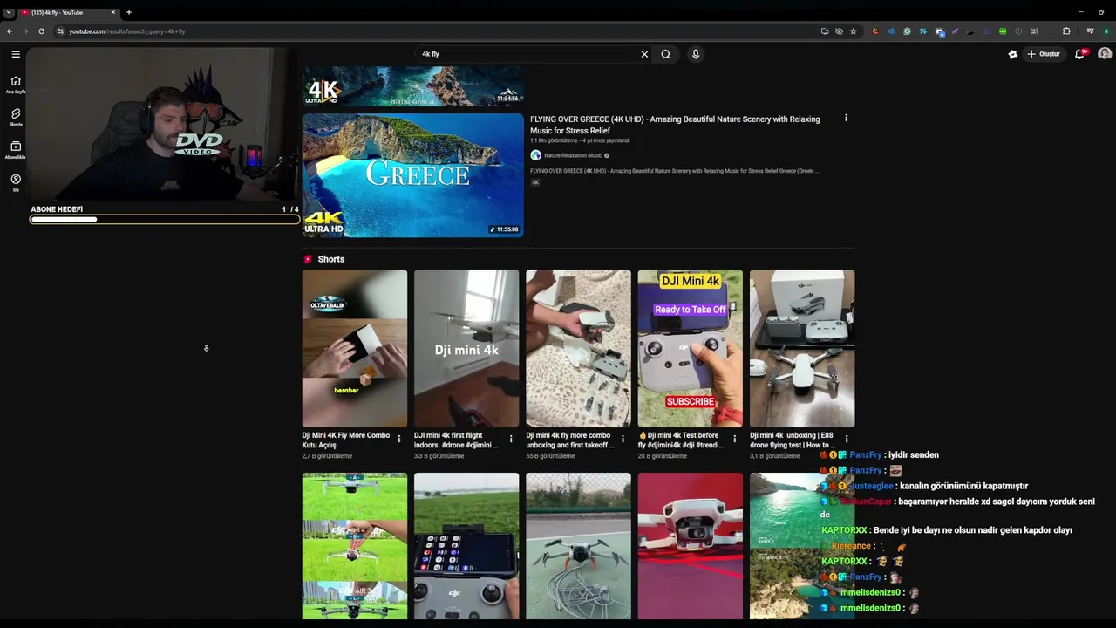The width and height of the screenshot is (1116, 628).
Task: Open the E88 drone unboxing short thumbnail
Action: 802,348
